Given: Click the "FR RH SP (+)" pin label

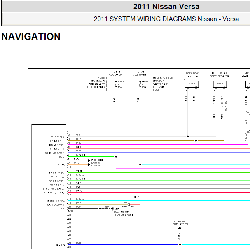Looking at the screenshot, I should 57,173.
